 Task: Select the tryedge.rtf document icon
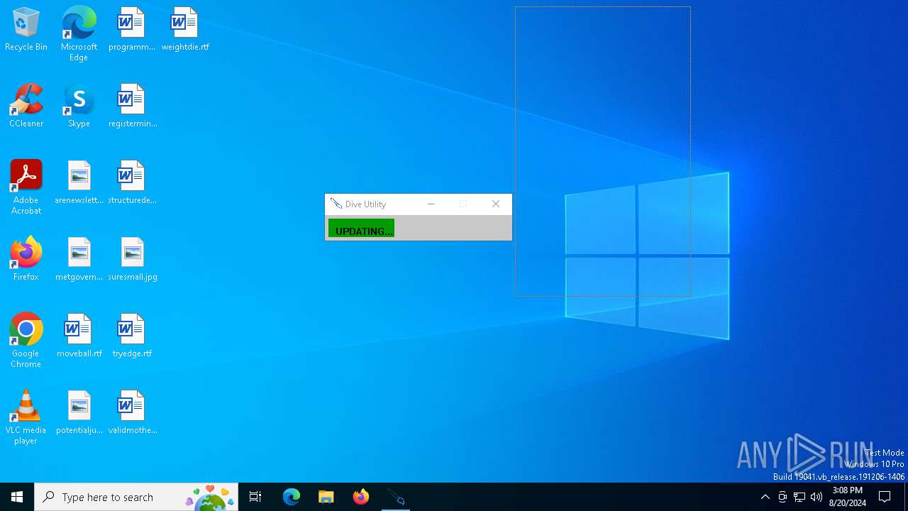[x=132, y=336]
